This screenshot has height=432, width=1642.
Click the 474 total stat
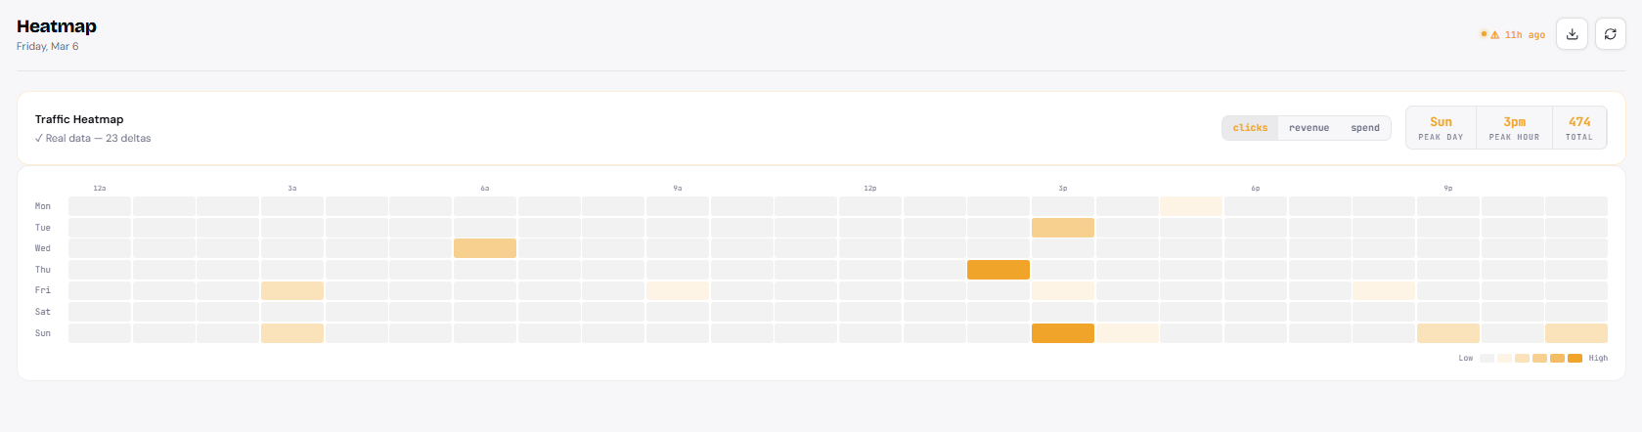click(1579, 128)
